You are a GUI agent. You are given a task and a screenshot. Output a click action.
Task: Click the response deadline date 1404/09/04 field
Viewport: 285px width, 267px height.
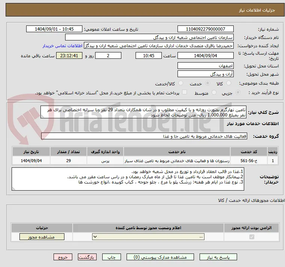coord(206,55)
